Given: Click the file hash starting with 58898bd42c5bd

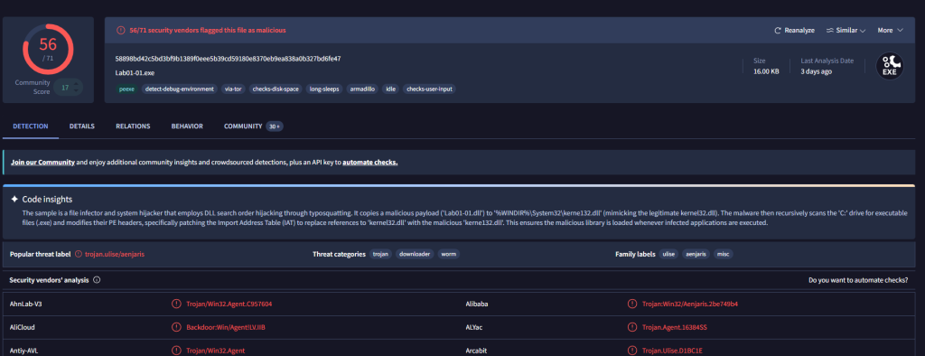Looking at the screenshot, I should point(229,59).
